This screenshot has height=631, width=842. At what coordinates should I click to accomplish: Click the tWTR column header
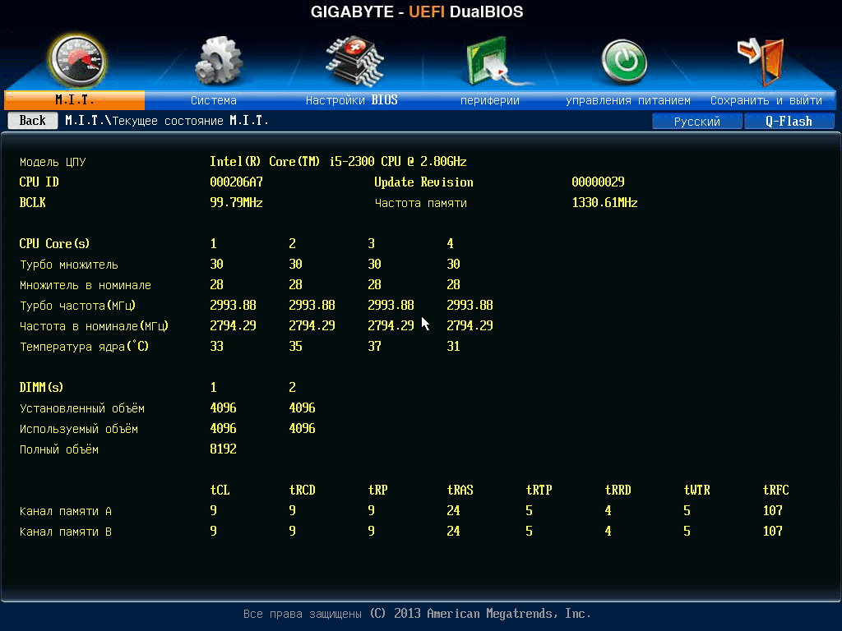(696, 490)
